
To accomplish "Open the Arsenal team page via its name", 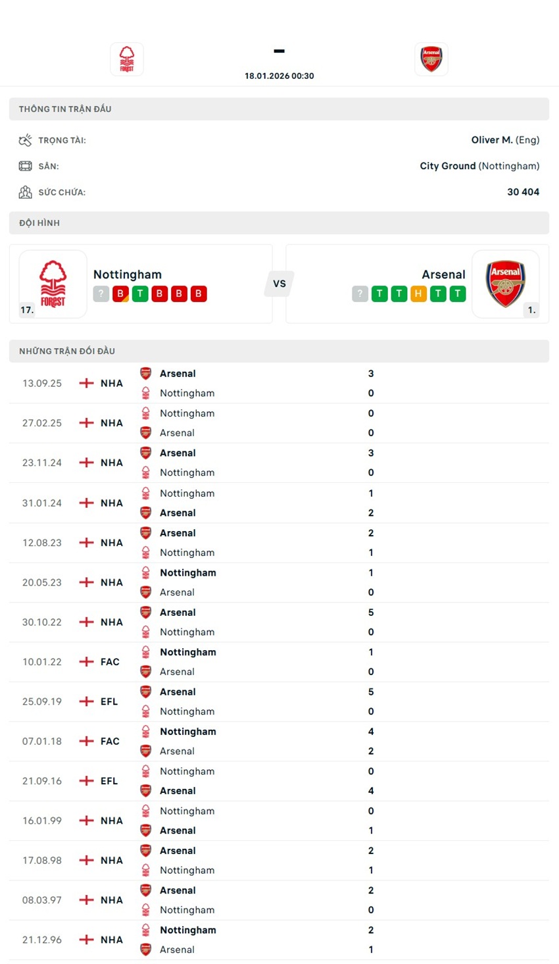I will pos(444,274).
